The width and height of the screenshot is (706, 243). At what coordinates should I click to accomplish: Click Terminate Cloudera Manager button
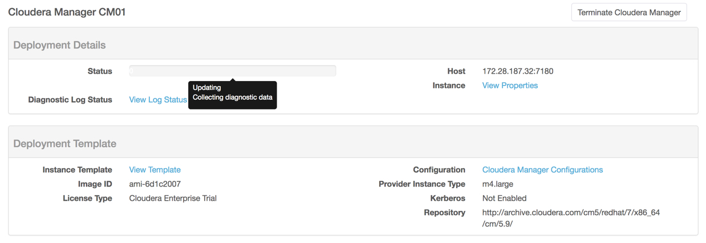(x=629, y=13)
